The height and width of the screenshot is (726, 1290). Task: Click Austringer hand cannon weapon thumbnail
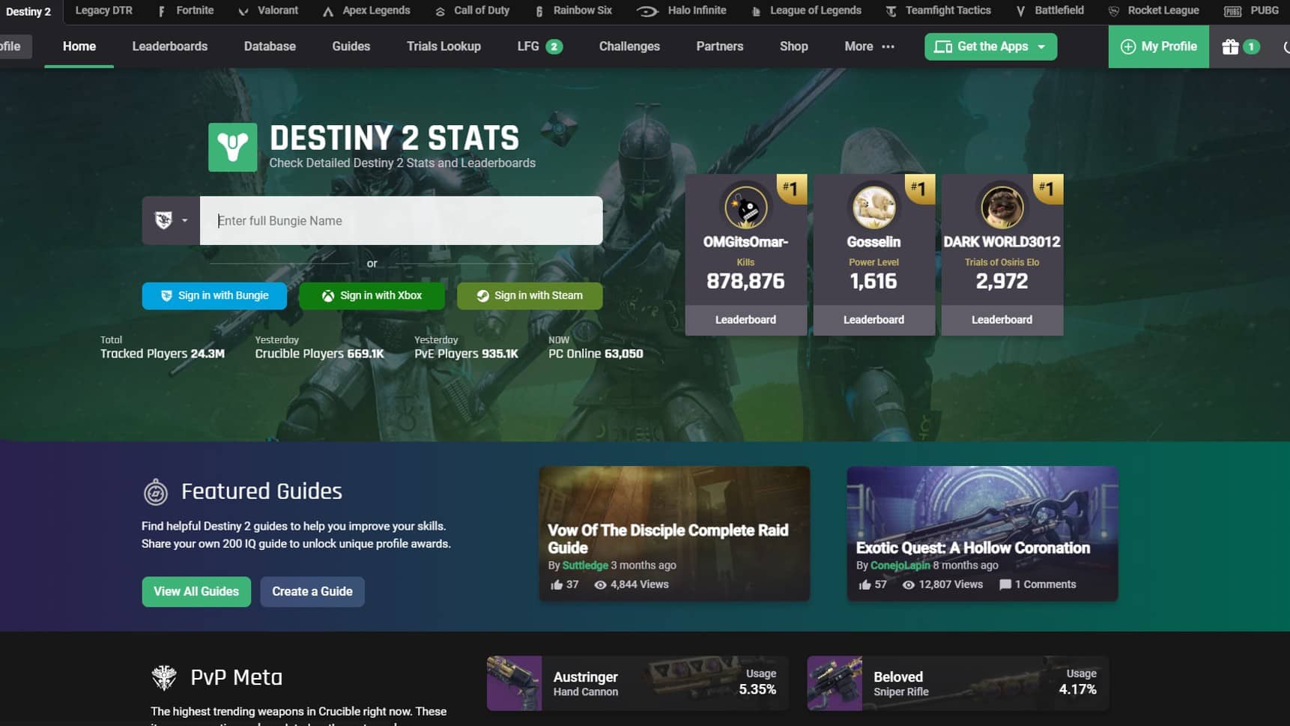514,683
